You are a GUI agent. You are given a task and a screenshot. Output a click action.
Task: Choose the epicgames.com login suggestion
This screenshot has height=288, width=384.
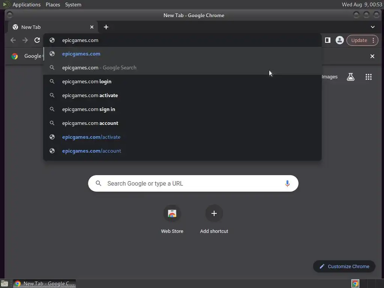pyautogui.click(x=182, y=81)
